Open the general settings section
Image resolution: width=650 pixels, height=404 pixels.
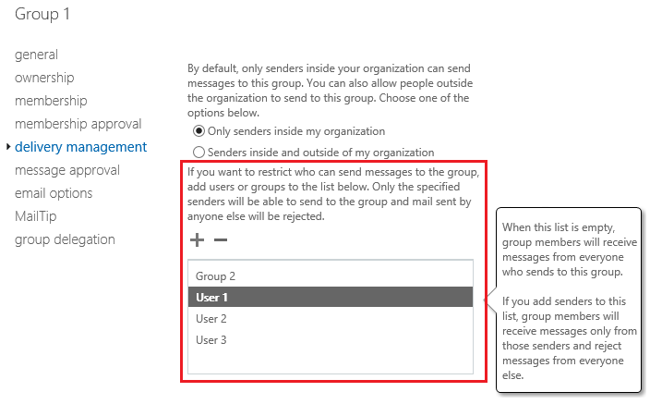(x=37, y=55)
